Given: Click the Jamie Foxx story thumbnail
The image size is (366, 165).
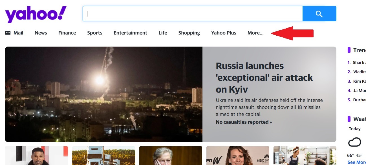Looking at the screenshot, I should [x=36, y=155].
